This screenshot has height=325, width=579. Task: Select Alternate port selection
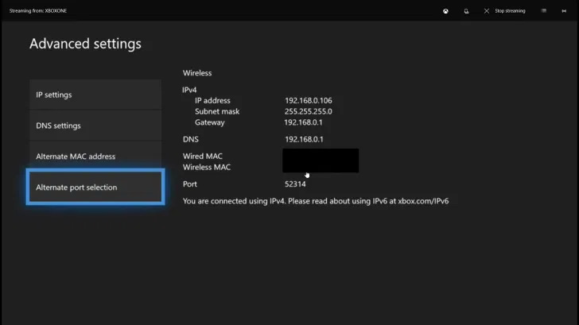pyautogui.click(x=95, y=187)
